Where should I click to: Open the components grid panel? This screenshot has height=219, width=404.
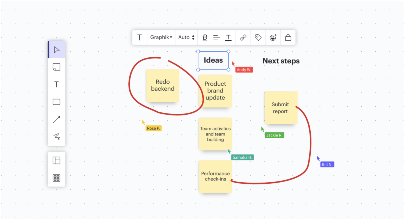pyautogui.click(x=56, y=178)
